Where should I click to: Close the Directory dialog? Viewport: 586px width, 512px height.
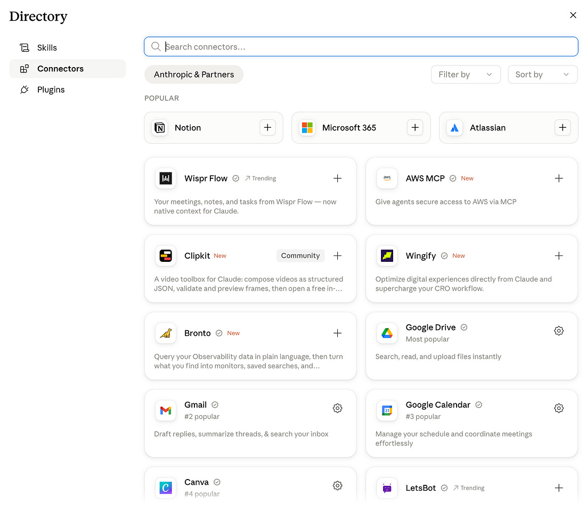(573, 15)
